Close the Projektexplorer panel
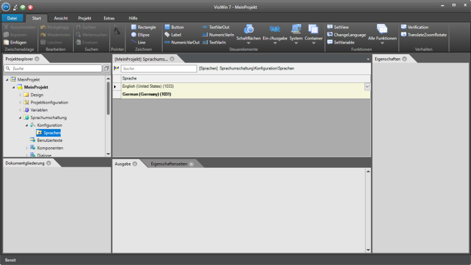Image resolution: width=471 pixels, height=265 pixels. coord(37,59)
